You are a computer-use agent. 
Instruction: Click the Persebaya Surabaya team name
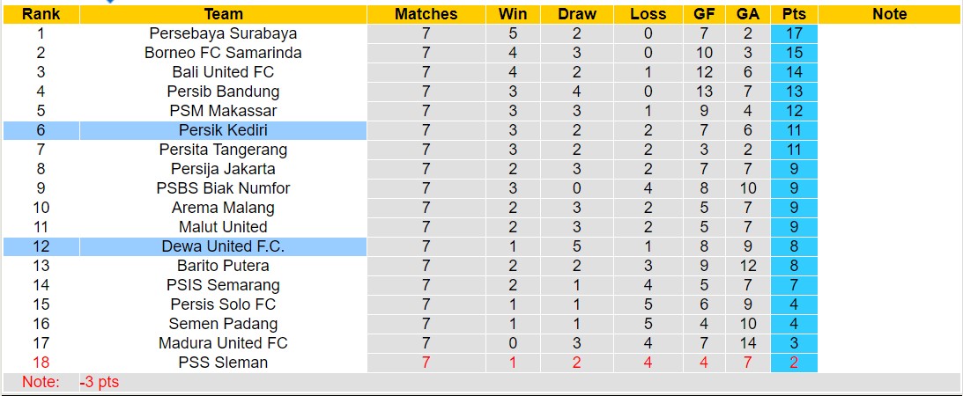(x=223, y=33)
